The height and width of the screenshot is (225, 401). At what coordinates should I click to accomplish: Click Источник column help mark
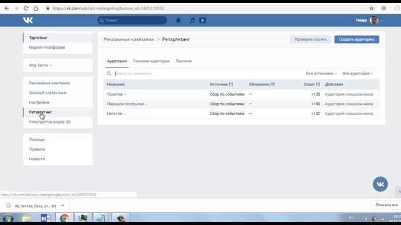pos(231,84)
